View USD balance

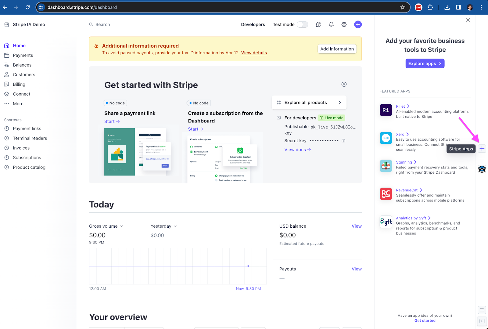(x=357, y=226)
